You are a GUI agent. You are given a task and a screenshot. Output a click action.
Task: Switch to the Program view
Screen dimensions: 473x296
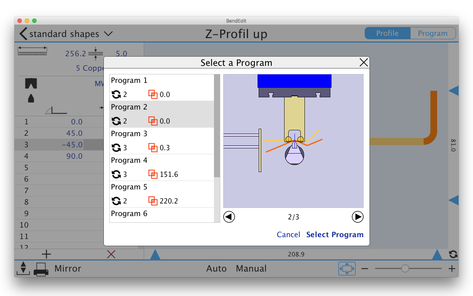point(433,33)
